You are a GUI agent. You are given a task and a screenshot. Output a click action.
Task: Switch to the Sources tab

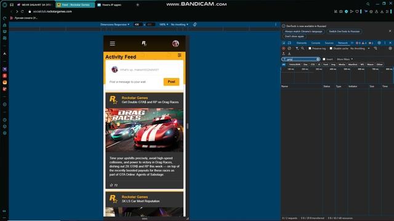pos(329,43)
